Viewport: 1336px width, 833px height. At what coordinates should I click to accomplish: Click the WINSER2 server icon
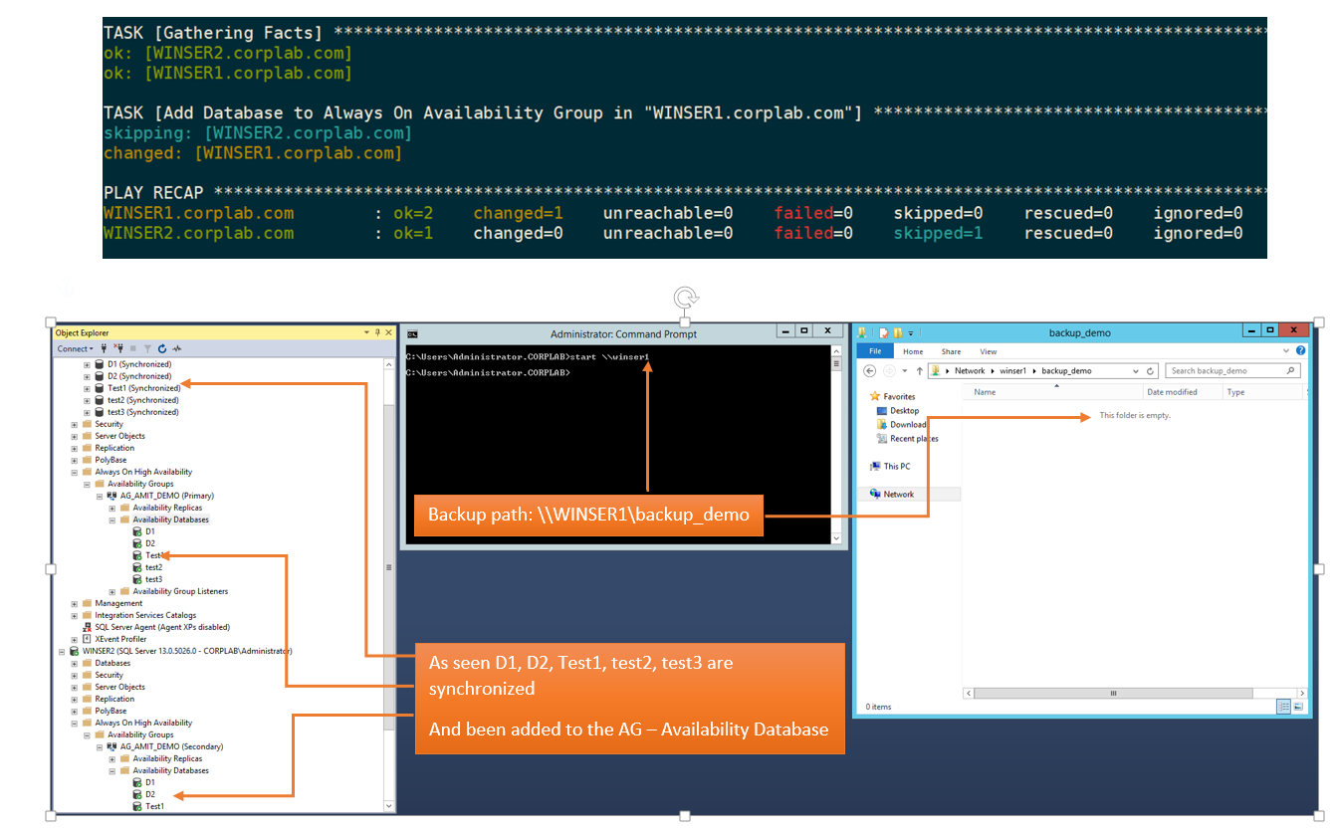(74, 651)
